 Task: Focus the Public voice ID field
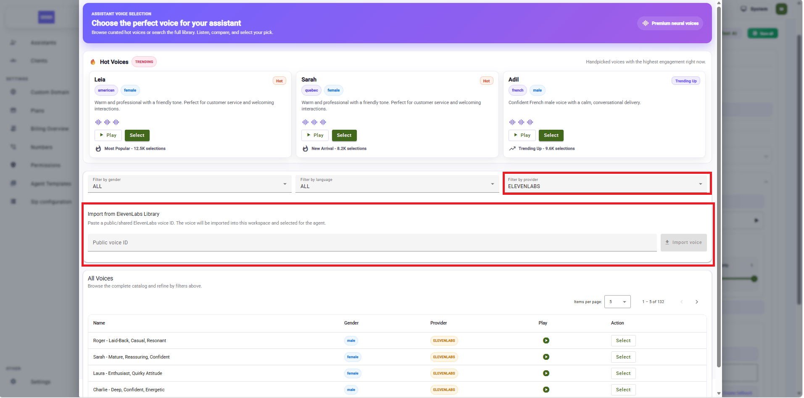[x=372, y=243]
